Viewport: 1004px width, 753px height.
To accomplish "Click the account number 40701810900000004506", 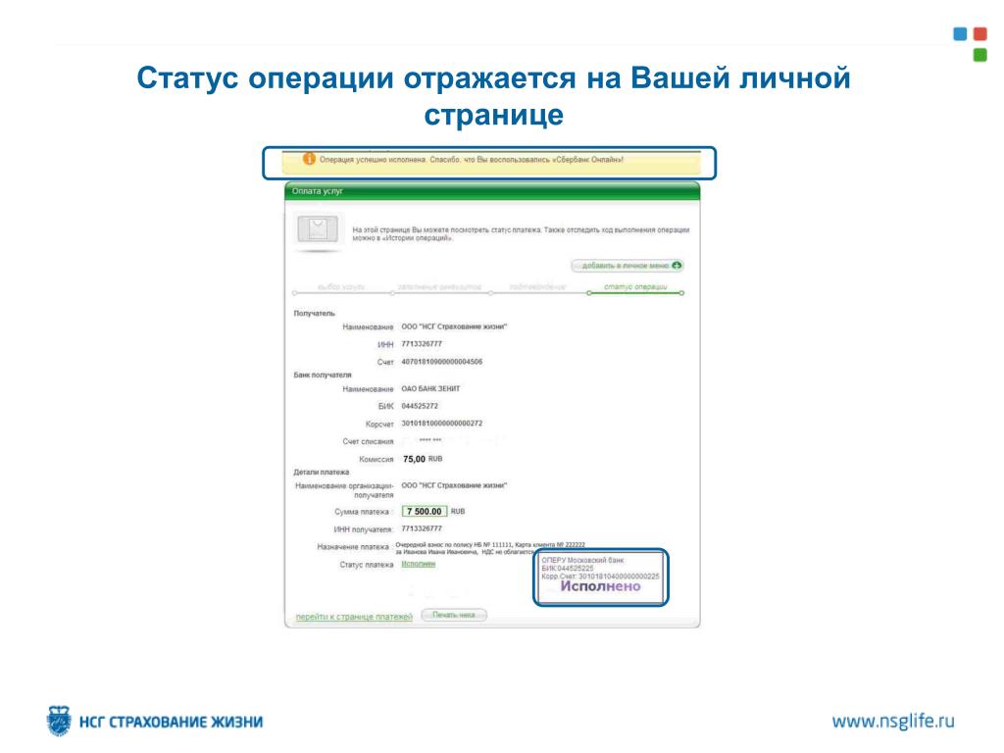I will pyautogui.click(x=442, y=362).
